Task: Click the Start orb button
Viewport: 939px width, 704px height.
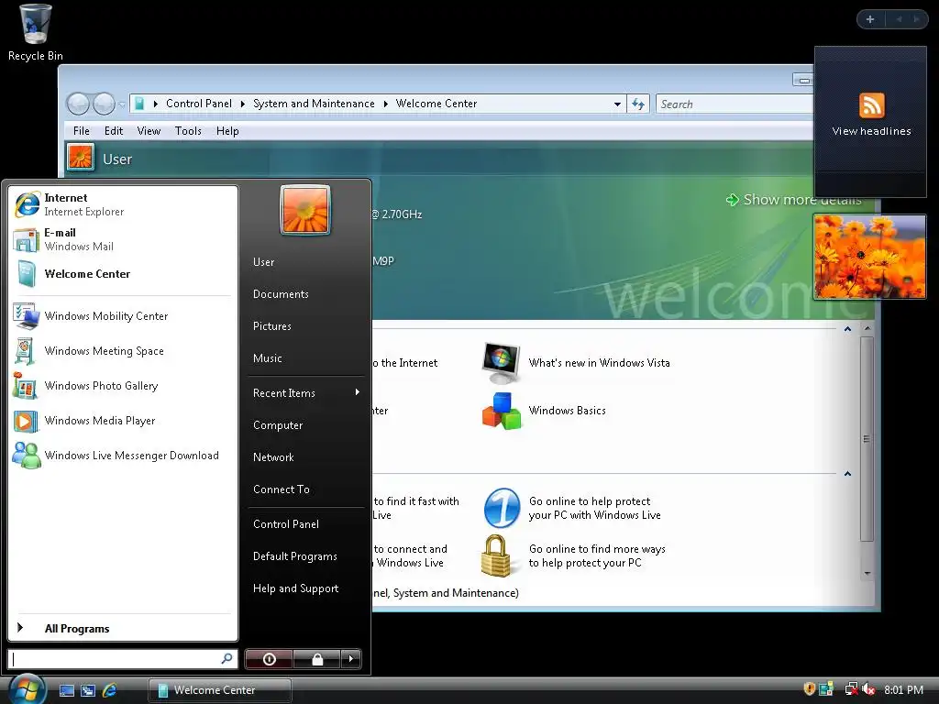Action: coord(27,689)
